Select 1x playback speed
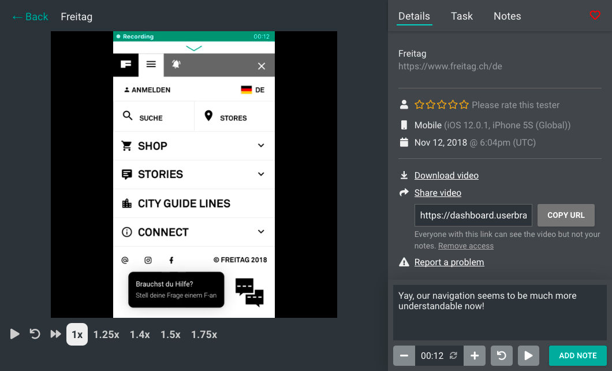This screenshot has height=371, width=612. coord(77,335)
